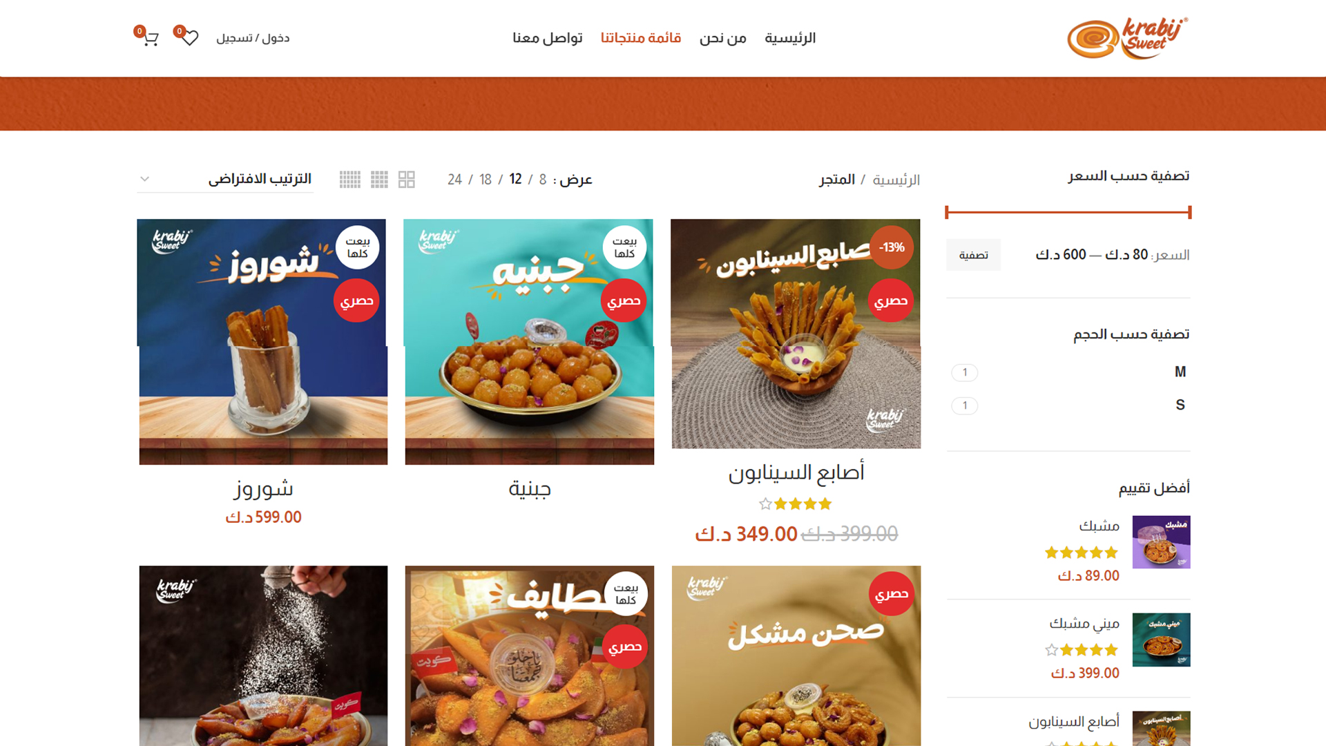Open the shopping cart icon
The height and width of the screenshot is (746, 1326).
point(151,39)
